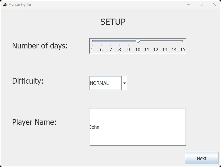Click the slider tick labeled 12
This screenshot has width=221, height=167.
[156, 50]
